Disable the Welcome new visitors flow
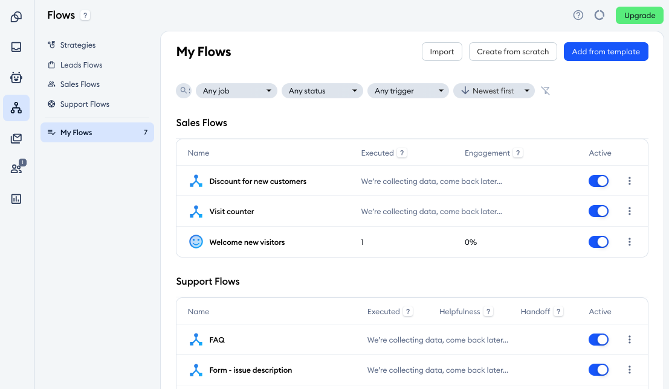669x389 pixels. point(598,242)
